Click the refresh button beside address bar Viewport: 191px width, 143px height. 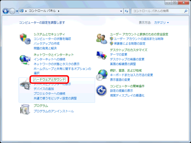click(x=126, y=11)
